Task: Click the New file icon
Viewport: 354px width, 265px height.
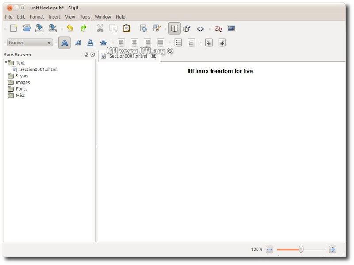Action: (14, 28)
